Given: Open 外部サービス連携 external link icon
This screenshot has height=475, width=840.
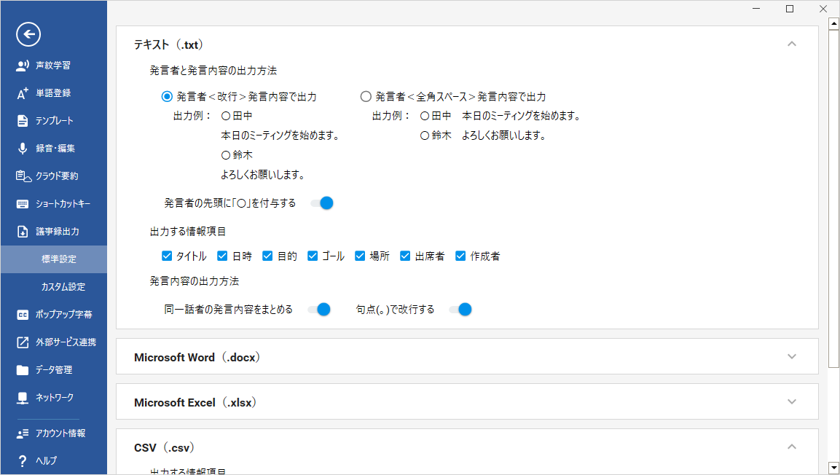Looking at the screenshot, I should pos(23,342).
